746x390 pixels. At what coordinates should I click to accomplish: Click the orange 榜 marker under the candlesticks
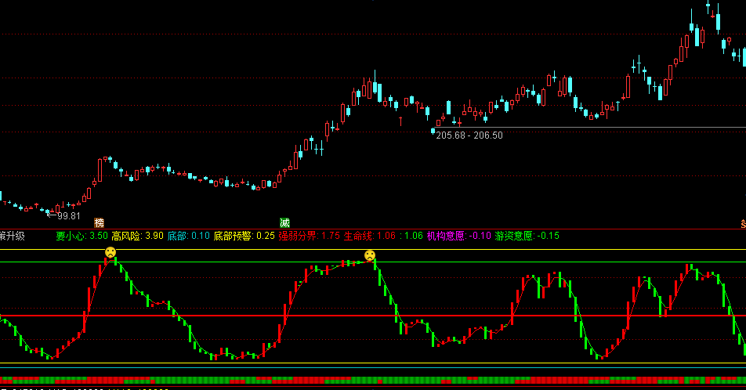click(x=99, y=222)
